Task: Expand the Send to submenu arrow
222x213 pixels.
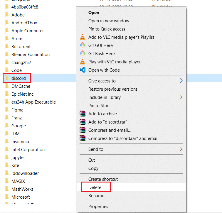Action: click(181, 149)
